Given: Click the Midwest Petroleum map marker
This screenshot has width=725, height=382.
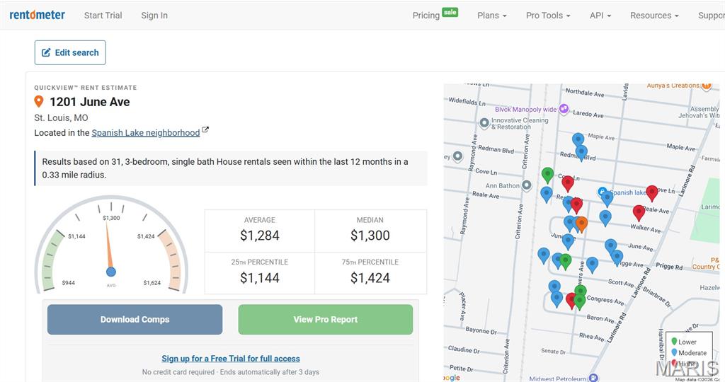Looking at the screenshot, I should tap(594, 378).
